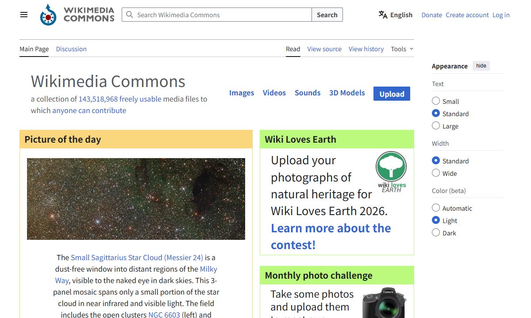The height and width of the screenshot is (318, 531).
Task: Select Small text size option
Action: (x=436, y=101)
